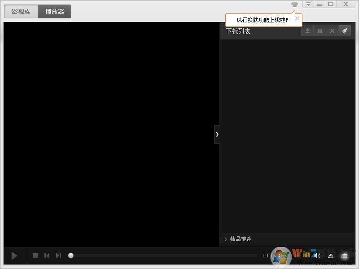Delete the download task with X icon

332,31
